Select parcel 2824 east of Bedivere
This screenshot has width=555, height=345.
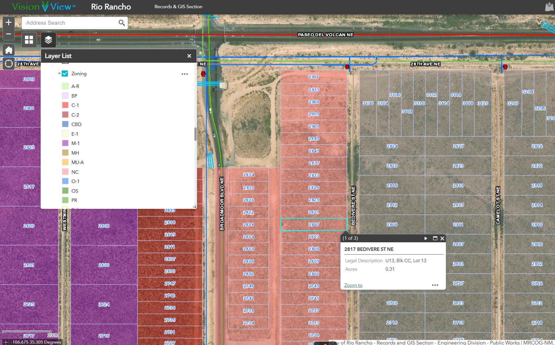point(392,146)
